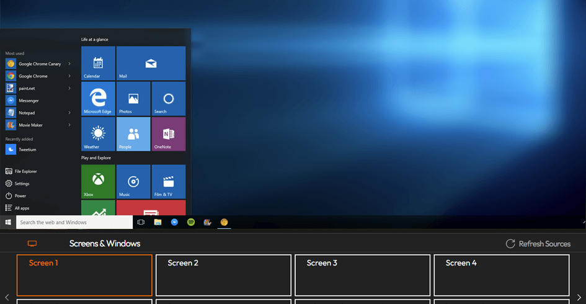Click the Refresh Sources button
The height and width of the screenshot is (304, 586).
tap(538, 244)
